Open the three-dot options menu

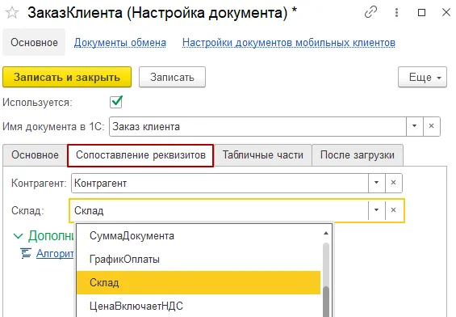pos(396,12)
